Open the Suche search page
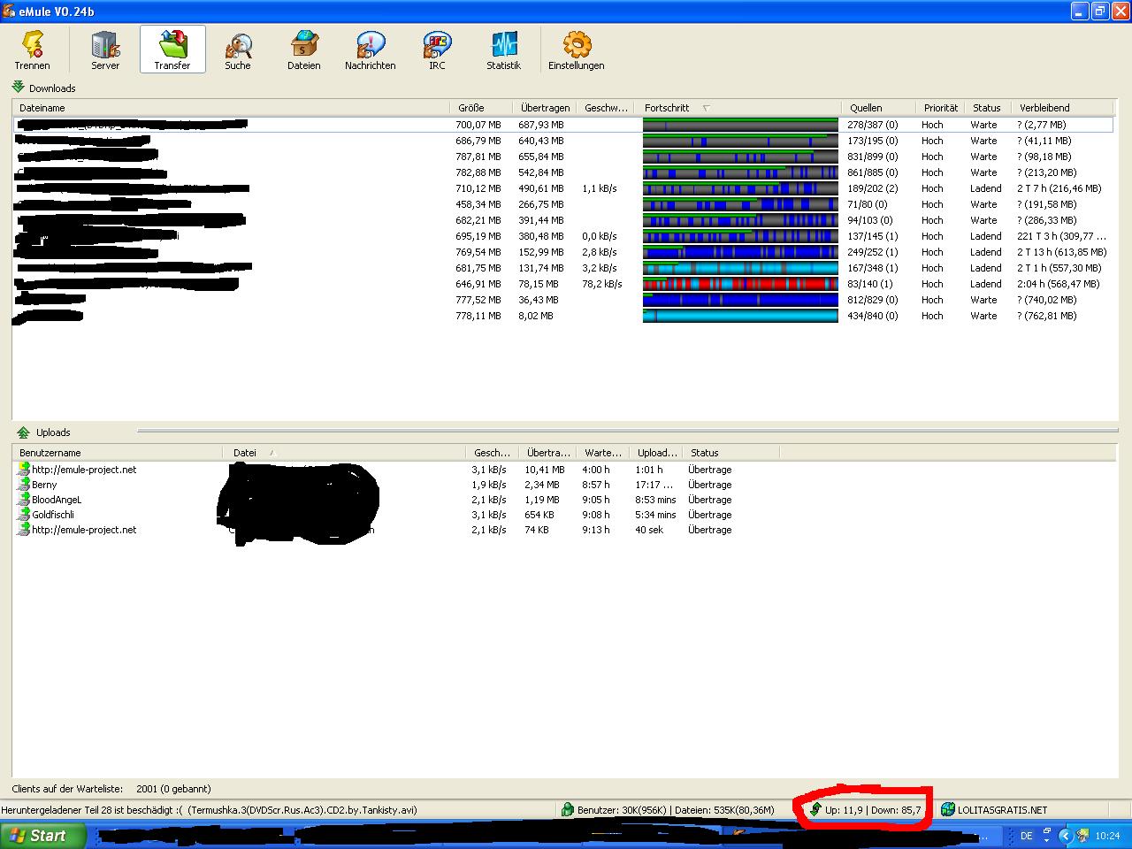The height and width of the screenshot is (849, 1132). pyautogui.click(x=237, y=50)
